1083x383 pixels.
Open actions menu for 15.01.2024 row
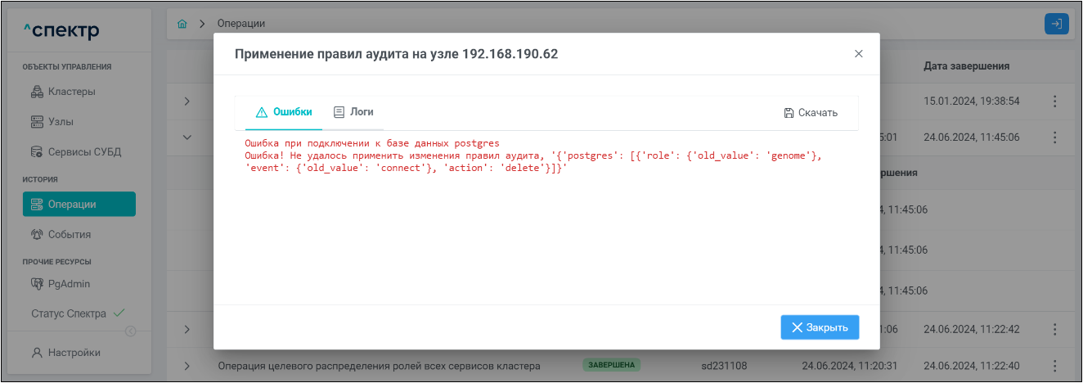[1054, 101]
